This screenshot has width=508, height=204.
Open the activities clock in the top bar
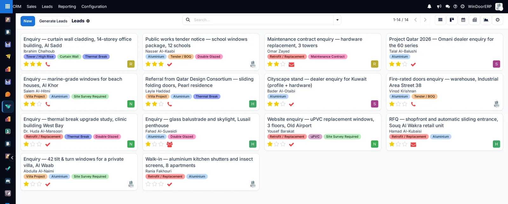[x=463, y=6]
